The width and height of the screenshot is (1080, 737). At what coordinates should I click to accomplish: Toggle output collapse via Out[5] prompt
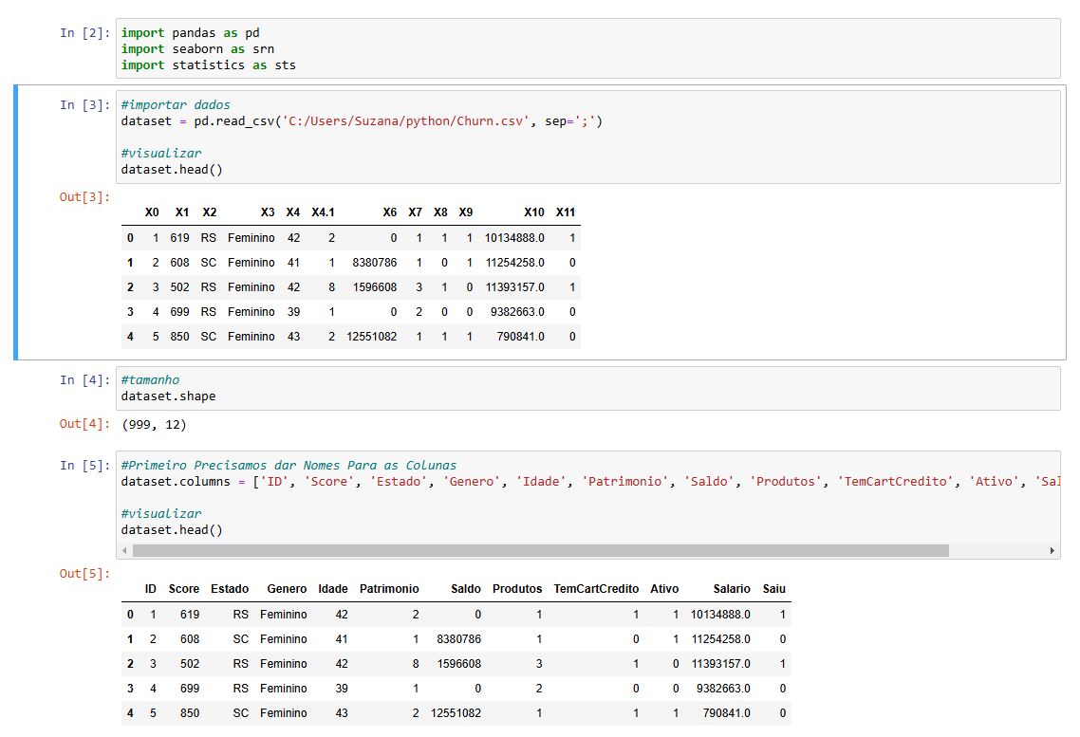pyautogui.click(x=84, y=573)
